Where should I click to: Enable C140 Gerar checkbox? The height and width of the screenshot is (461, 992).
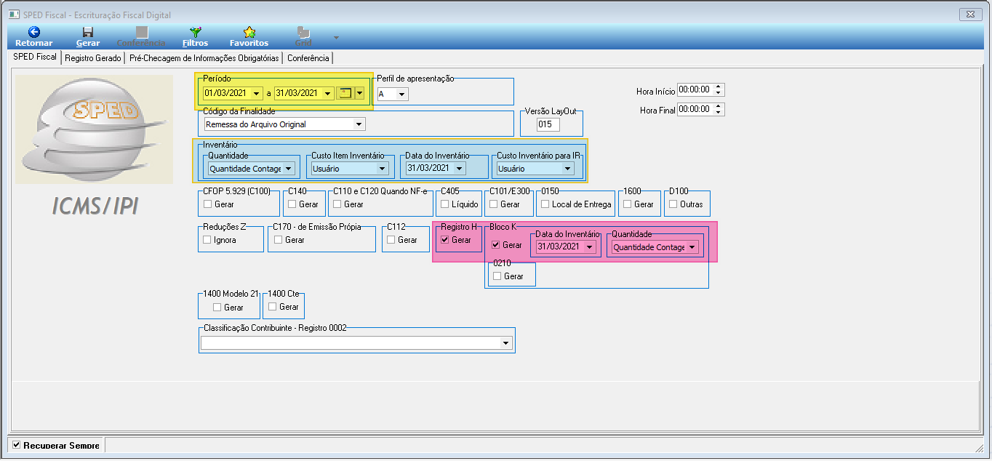(x=292, y=204)
